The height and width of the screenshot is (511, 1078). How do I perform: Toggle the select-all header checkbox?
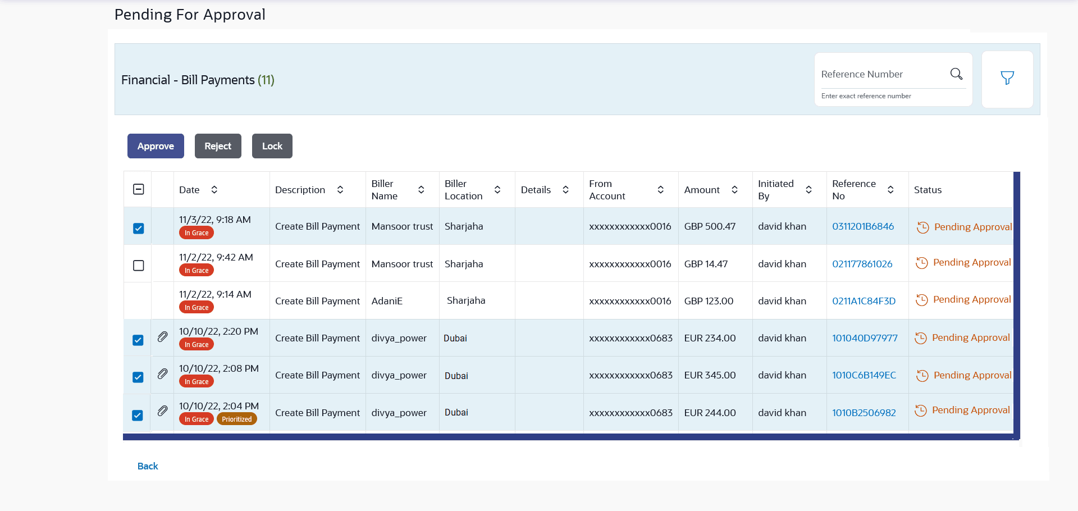point(139,190)
